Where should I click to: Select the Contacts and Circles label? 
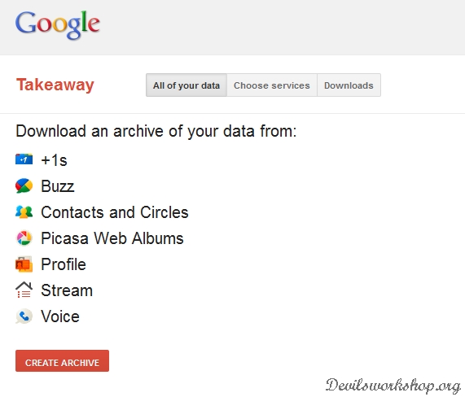(115, 212)
